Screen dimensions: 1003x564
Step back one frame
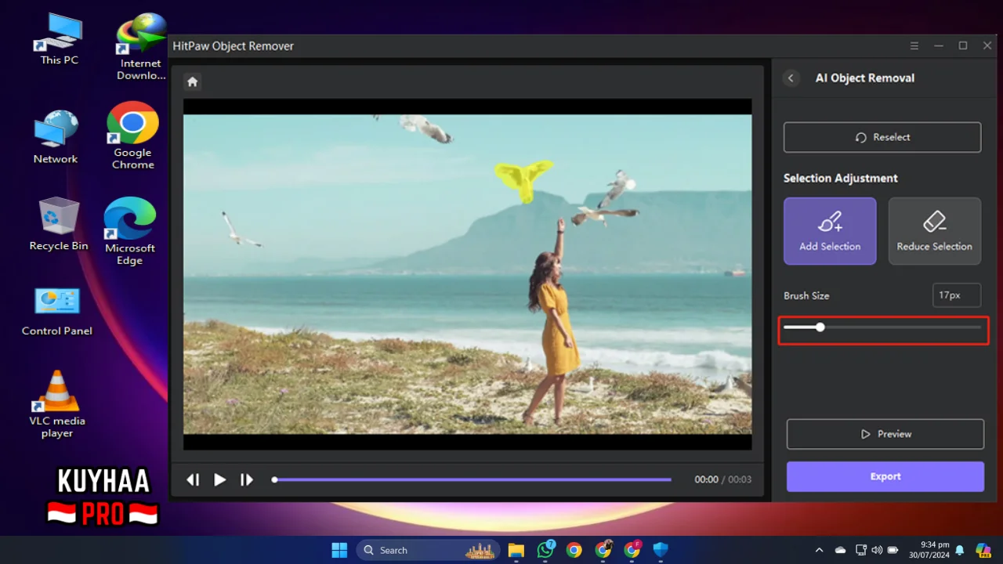193,479
